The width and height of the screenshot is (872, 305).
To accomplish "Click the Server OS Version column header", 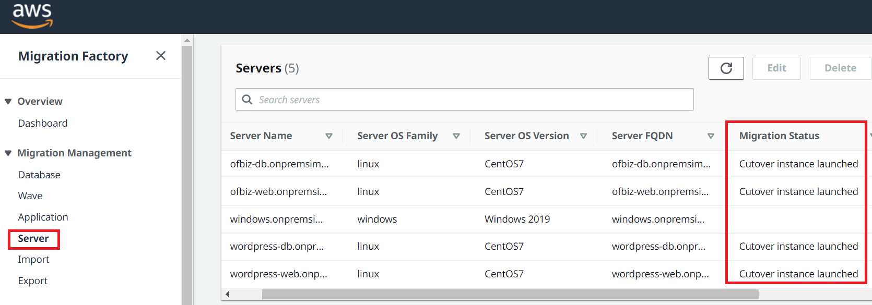I will (x=526, y=136).
